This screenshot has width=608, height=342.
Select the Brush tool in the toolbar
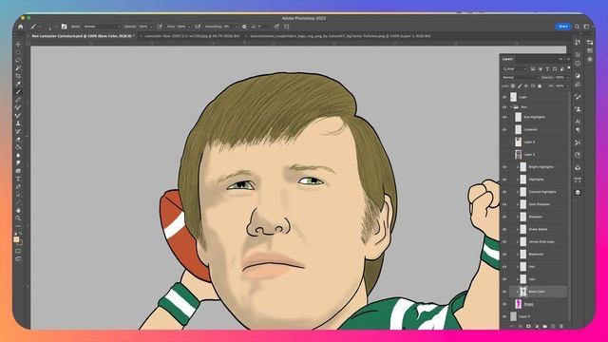(x=18, y=92)
